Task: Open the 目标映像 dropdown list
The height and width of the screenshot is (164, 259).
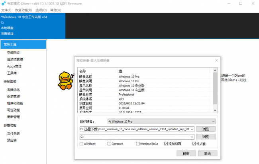Action: (x=161, y=122)
